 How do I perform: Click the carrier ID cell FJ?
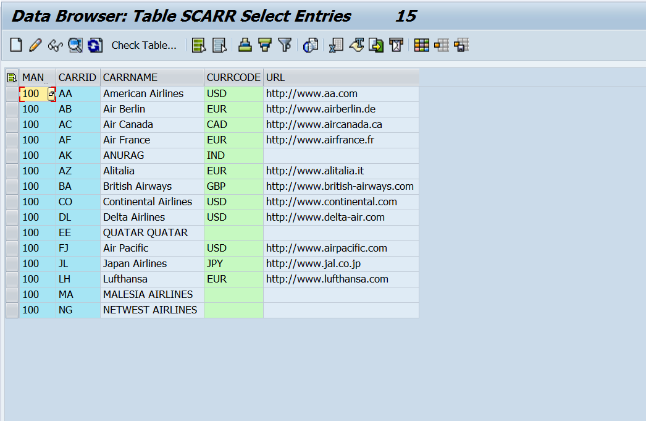[78, 249]
